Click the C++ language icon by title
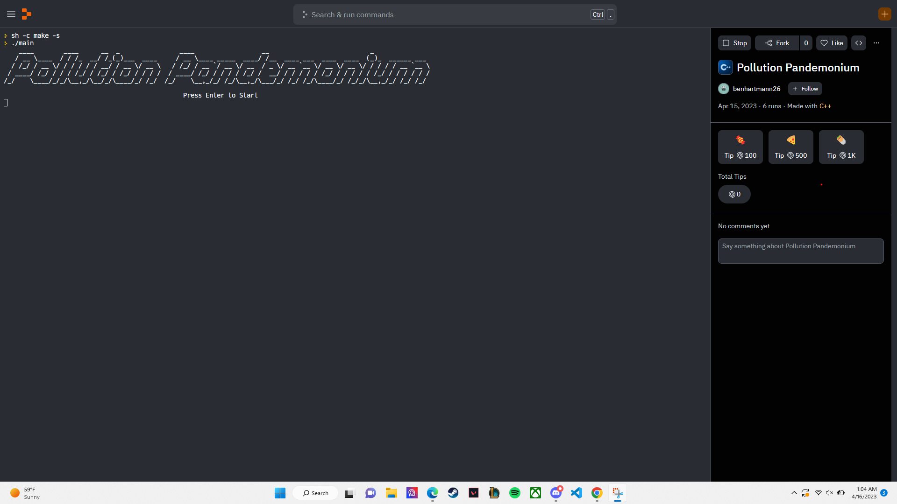Viewport: 897px width, 504px height. (x=725, y=67)
